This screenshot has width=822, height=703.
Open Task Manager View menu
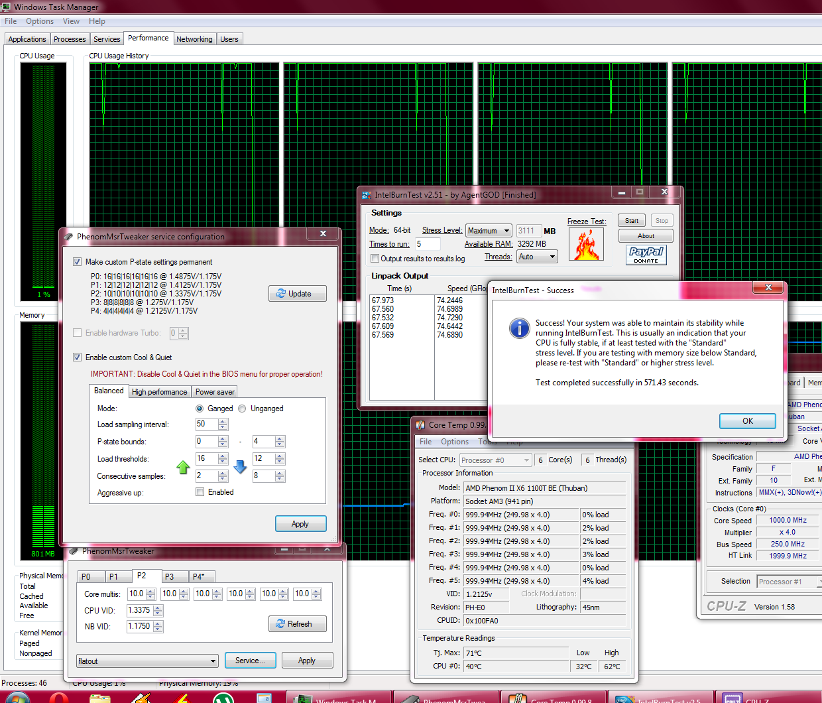pyautogui.click(x=71, y=21)
